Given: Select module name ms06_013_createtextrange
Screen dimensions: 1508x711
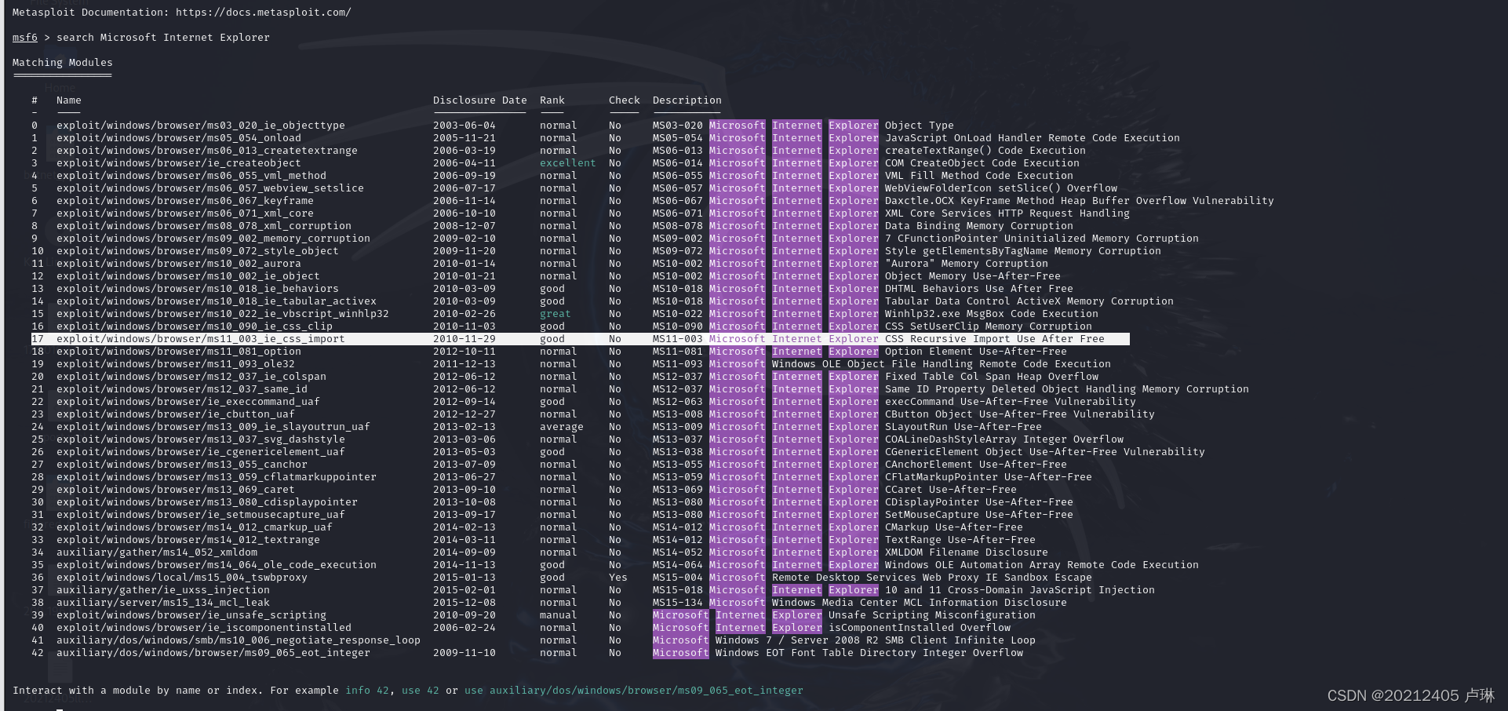Looking at the screenshot, I should [x=207, y=151].
